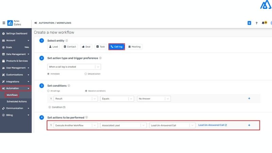Click the Products & Services icon
Image resolution: width=272 pixels, height=153 pixels.
tap(3, 61)
